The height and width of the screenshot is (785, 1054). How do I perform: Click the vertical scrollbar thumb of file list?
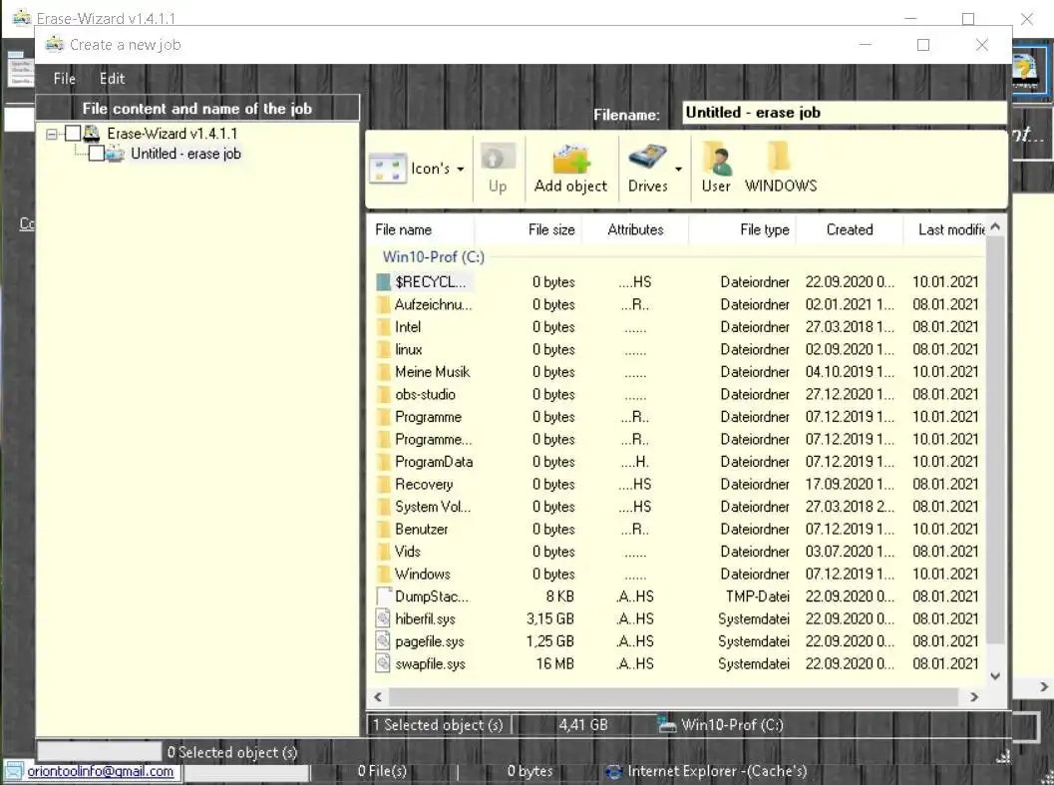coord(995,441)
